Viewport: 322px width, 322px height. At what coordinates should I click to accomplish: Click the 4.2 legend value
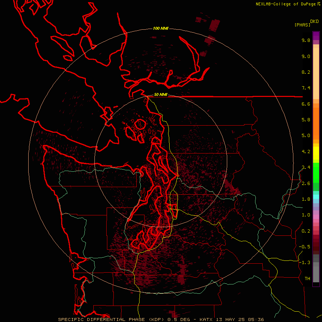click(306, 152)
